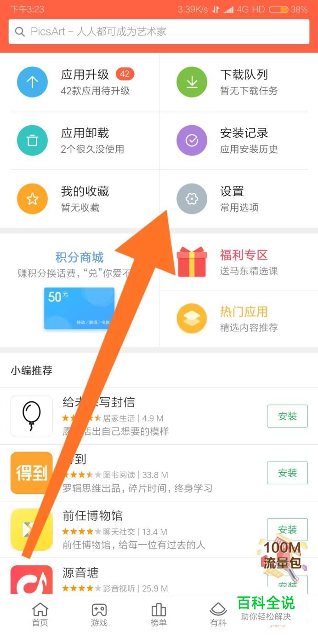Tap the green 下载队列 download icon
The width and height of the screenshot is (318, 637).
click(x=192, y=82)
